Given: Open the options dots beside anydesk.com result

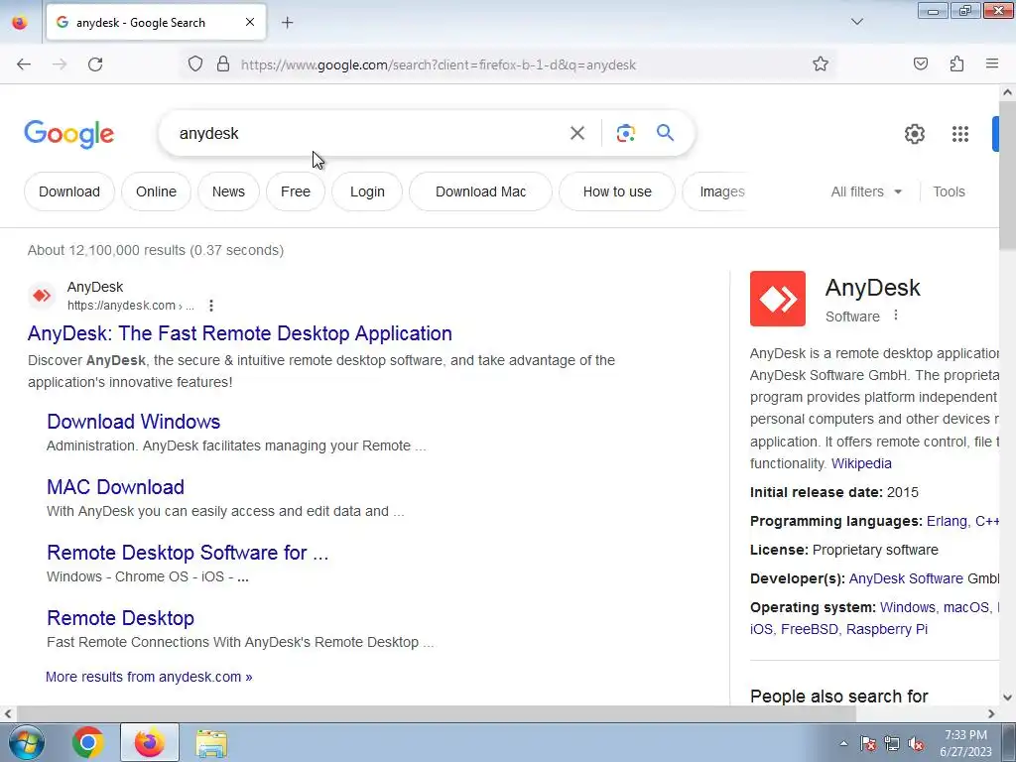Looking at the screenshot, I should pos(210,306).
